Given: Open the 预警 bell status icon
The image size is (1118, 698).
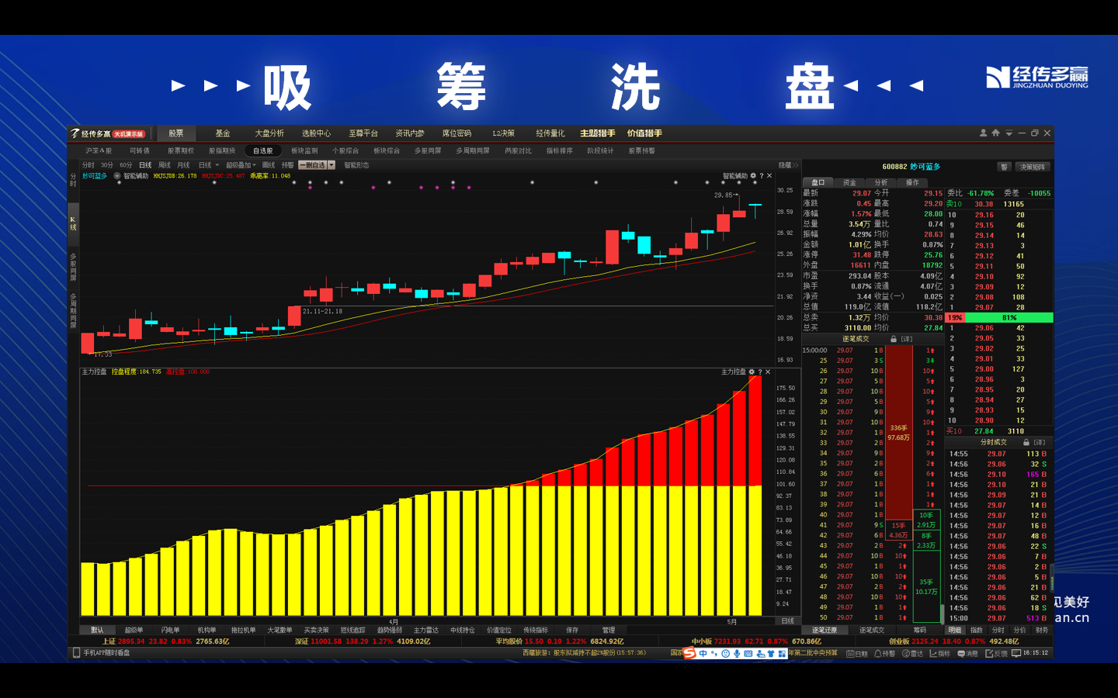Looking at the screenshot, I should point(884,654).
